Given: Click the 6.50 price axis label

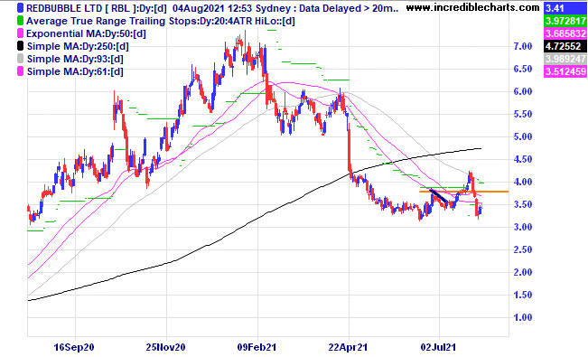Looking at the screenshot, I should pyautogui.click(x=523, y=69).
